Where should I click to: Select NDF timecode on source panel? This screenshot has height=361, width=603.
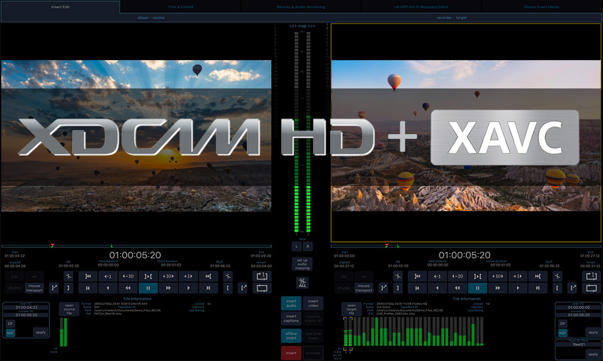(x=10, y=333)
